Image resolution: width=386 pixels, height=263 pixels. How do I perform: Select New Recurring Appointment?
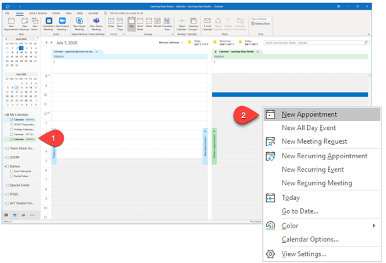pos(322,156)
